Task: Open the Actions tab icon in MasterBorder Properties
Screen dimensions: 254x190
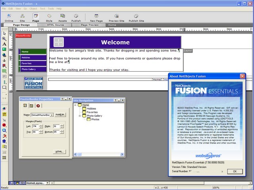Action: pos(38,106)
